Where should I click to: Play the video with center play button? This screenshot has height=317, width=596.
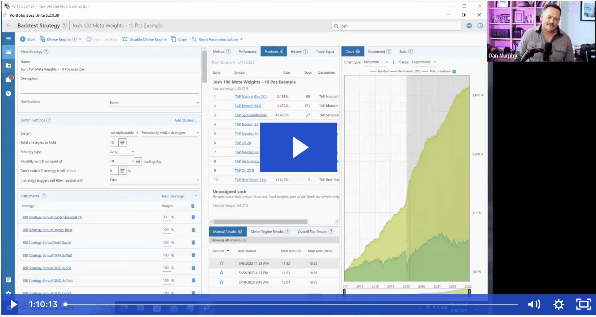[299, 147]
